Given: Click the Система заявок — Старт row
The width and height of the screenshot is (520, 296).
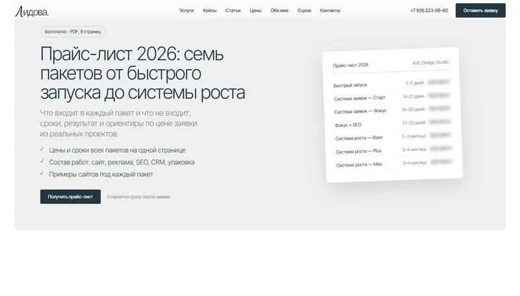Looking at the screenshot, I should [392, 97].
